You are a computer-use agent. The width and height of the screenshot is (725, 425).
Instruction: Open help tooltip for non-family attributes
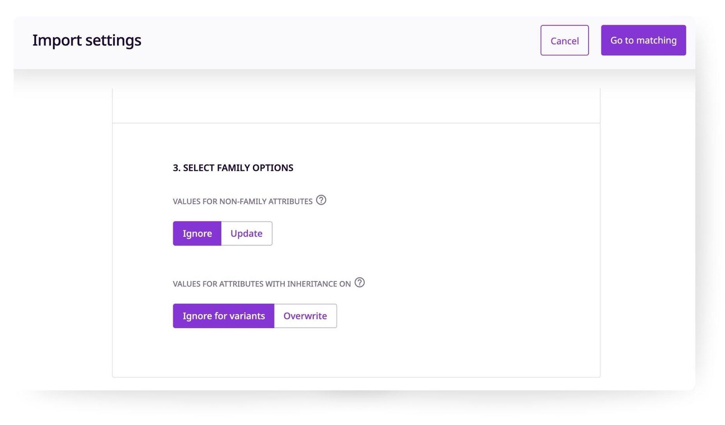coord(321,200)
